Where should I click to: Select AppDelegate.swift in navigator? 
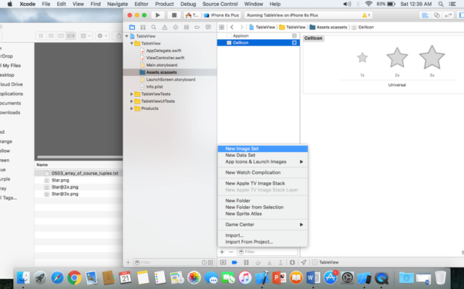pyautogui.click(x=163, y=51)
